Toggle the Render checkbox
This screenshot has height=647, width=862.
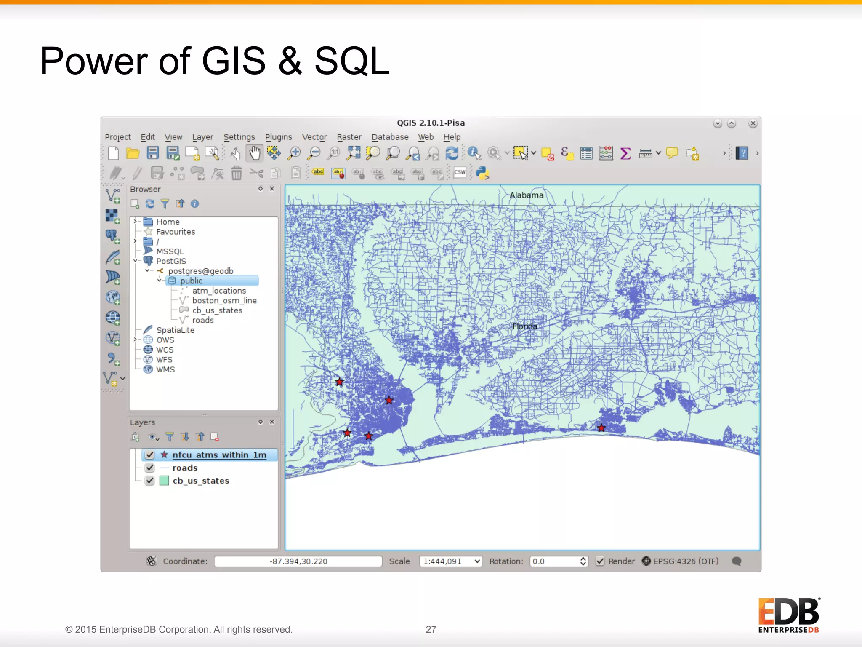(600, 561)
